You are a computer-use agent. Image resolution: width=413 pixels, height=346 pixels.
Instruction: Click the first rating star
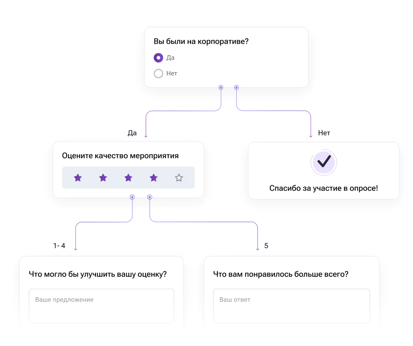click(x=78, y=178)
